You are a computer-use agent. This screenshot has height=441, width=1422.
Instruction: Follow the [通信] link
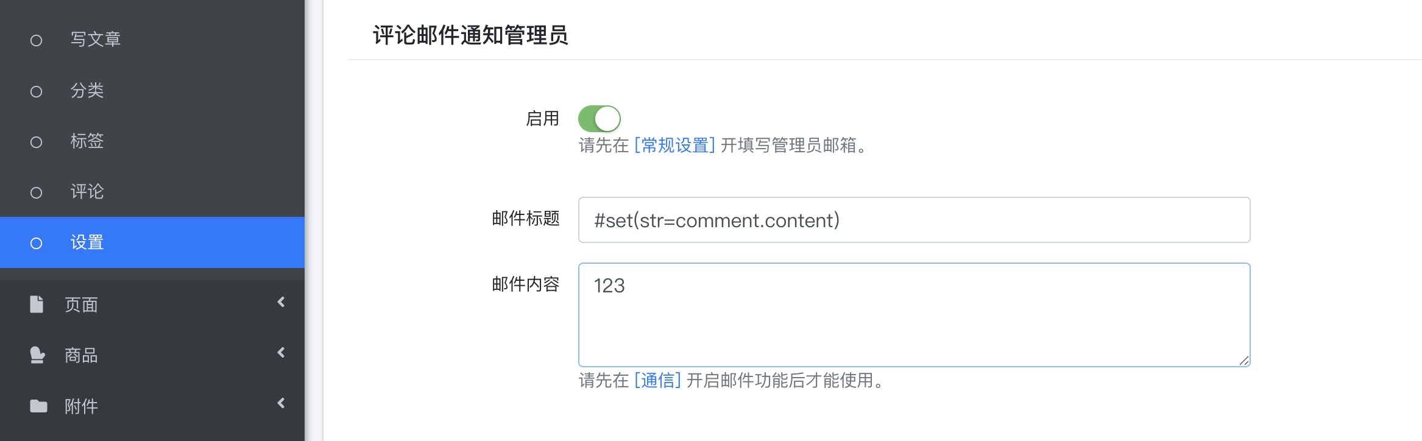coord(657,381)
